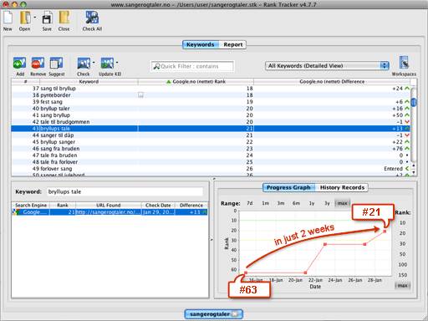The height and width of the screenshot is (321, 428).
Task: Open keyword Suggest tool icon
Action: pyautogui.click(x=56, y=63)
